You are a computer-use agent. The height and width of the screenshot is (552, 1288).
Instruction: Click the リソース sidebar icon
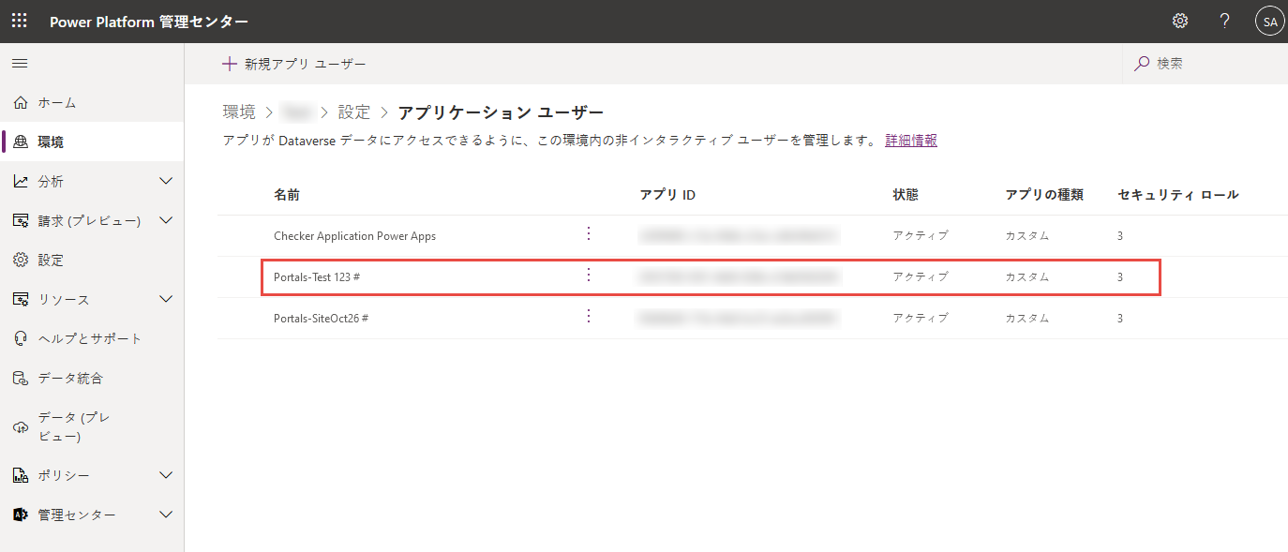21,299
